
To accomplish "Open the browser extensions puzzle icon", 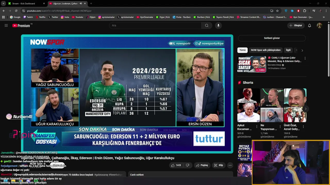I will click(305, 11).
